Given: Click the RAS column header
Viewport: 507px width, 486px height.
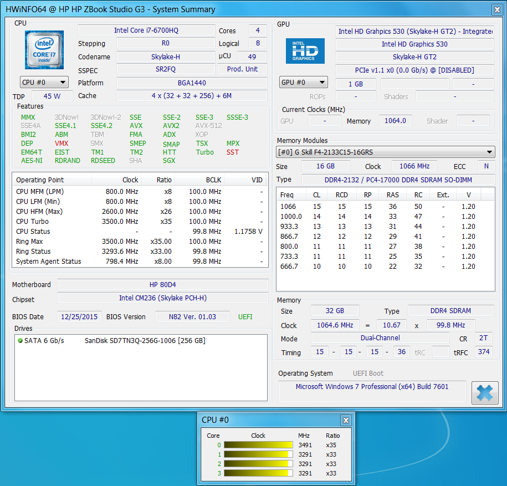Looking at the screenshot, I should pyautogui.click(x=392, y=195).
